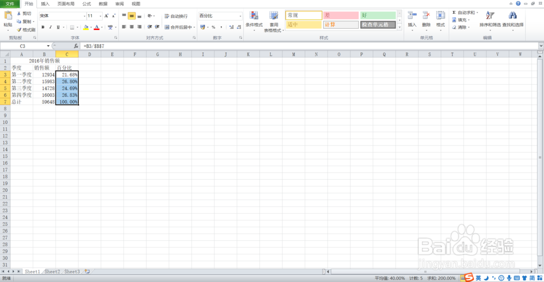Viewport: 544px width, 282px height.
Task: Click the insert function fx icon
Action: tap(76, 46)
